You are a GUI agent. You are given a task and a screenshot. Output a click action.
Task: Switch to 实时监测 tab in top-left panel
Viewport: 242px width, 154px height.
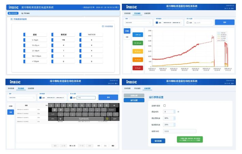[x=13, y=13]
